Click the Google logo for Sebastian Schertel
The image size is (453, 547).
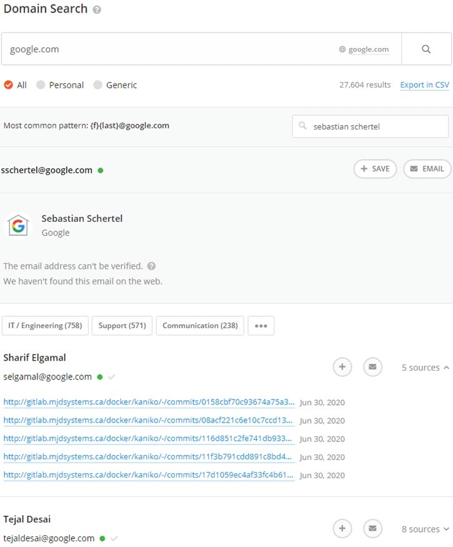(x=19, y=226)
